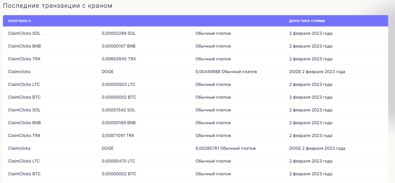Click 'ClaimClicks SOL' in 0,00002288 row
395x183 pixels.
(24, 33)
